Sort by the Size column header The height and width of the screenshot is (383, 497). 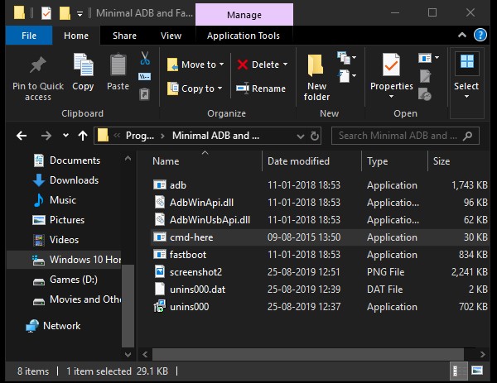coord(459,161)
